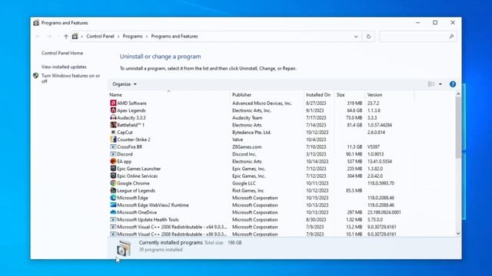Click the Counter-Strike 2 program icon
The width and height of the screenshot is (492, 276).
click(x=113, y=140)
